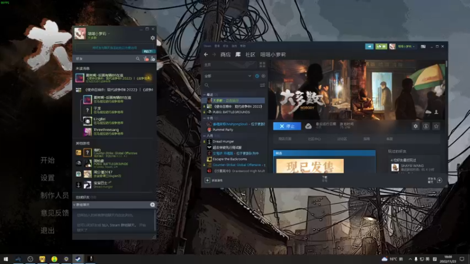This screenshot has width=470, height=264.
Task: Collapse the 最近 library section
Action: click(204, 94)
